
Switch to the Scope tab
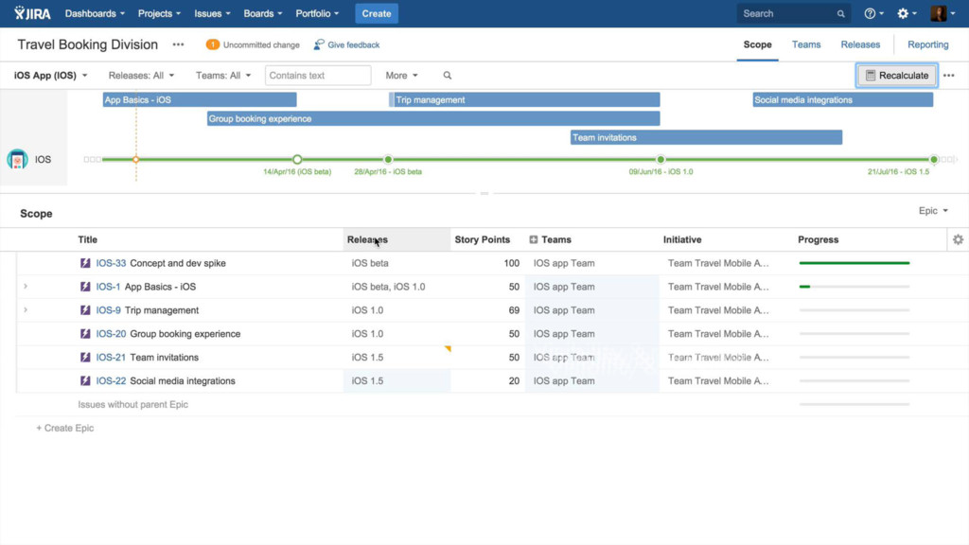tap(757, 44)
